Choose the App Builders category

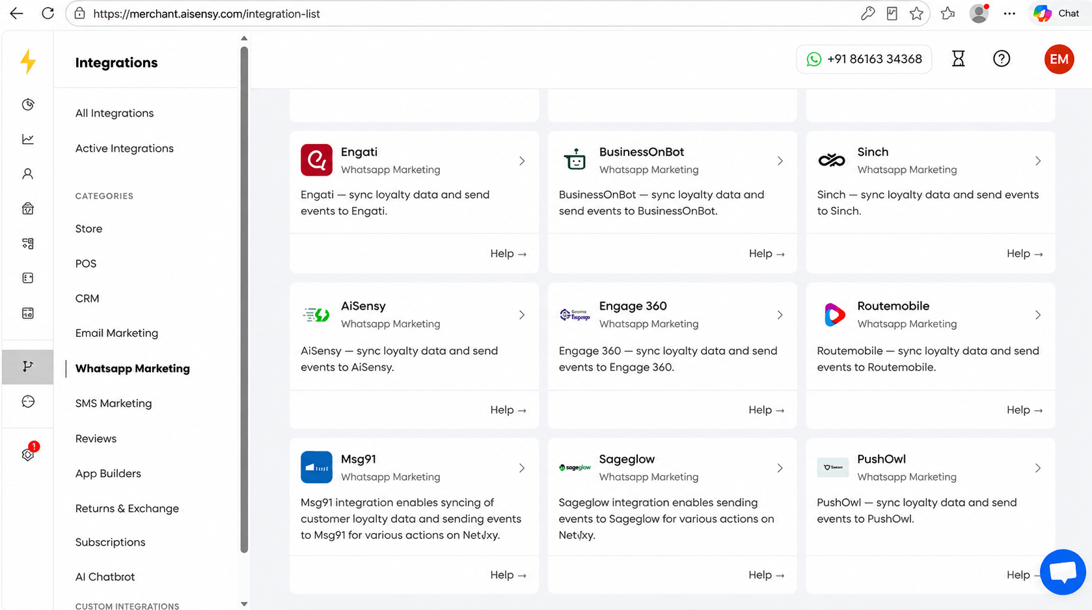[108, 474]
